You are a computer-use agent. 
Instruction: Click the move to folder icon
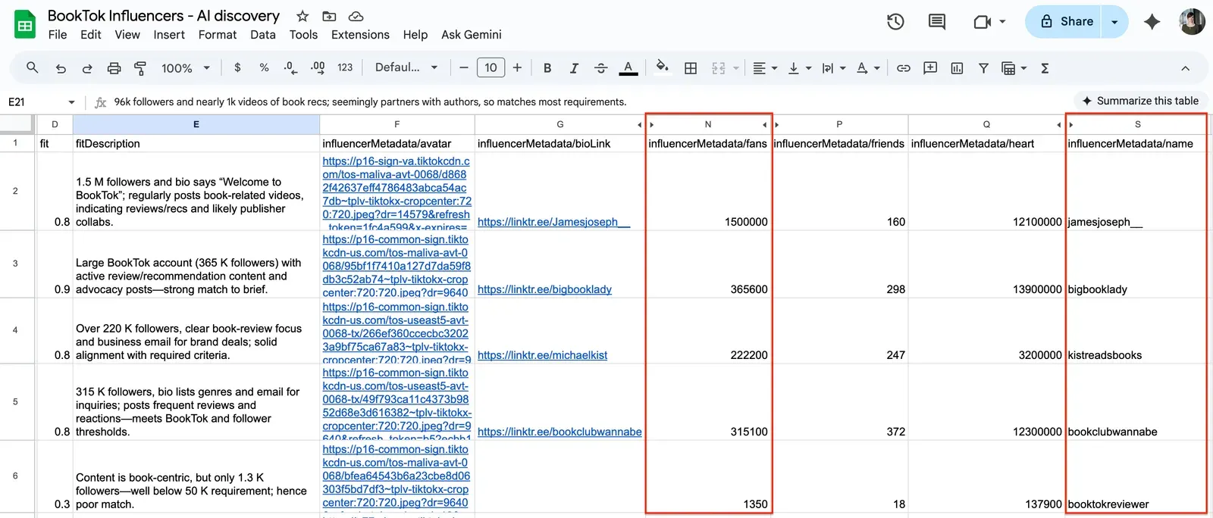pos(329,16)
